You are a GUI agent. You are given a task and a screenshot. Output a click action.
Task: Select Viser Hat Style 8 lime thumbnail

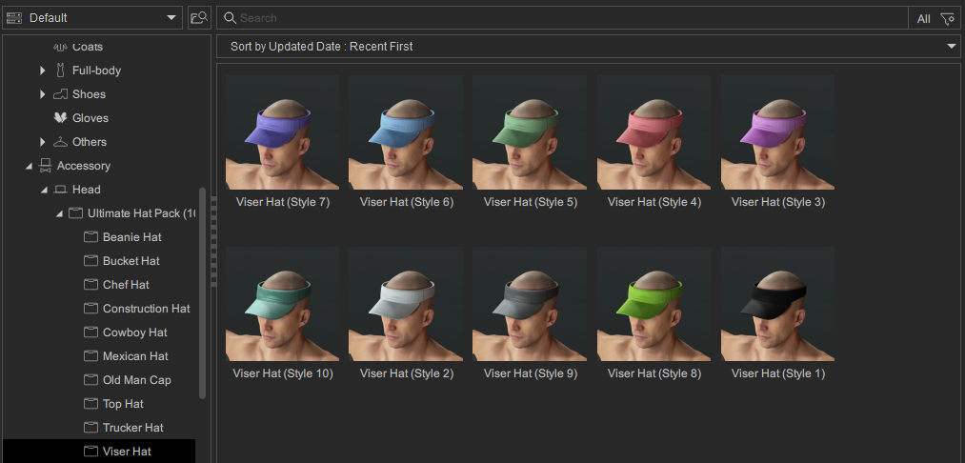[x=654, y=304]
